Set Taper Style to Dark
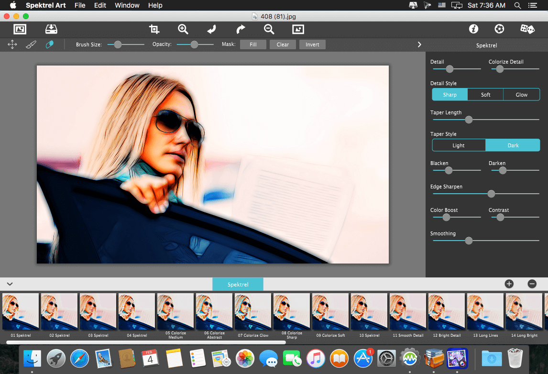548x374 pixels. pyautogui.click(x=513, y=145)
